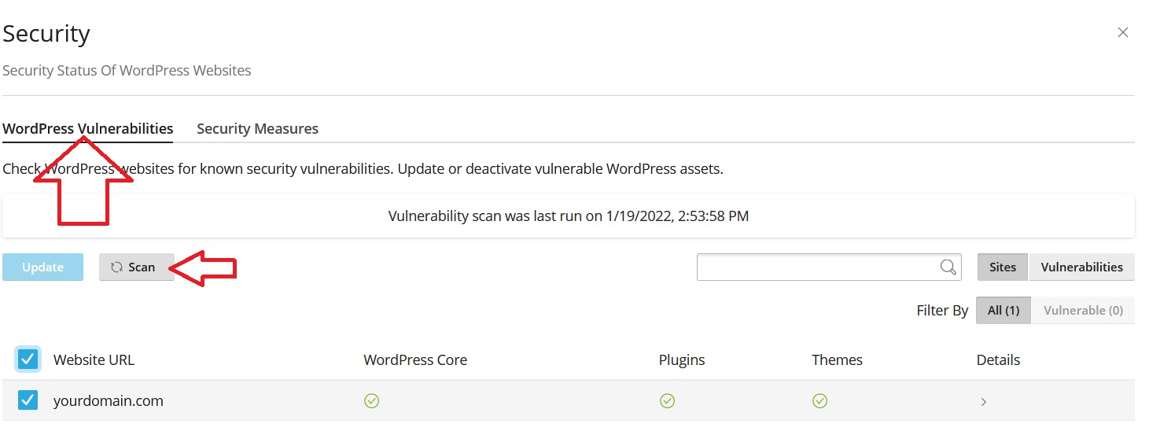Click the yourdomain.com website URL

pos(109,401)
